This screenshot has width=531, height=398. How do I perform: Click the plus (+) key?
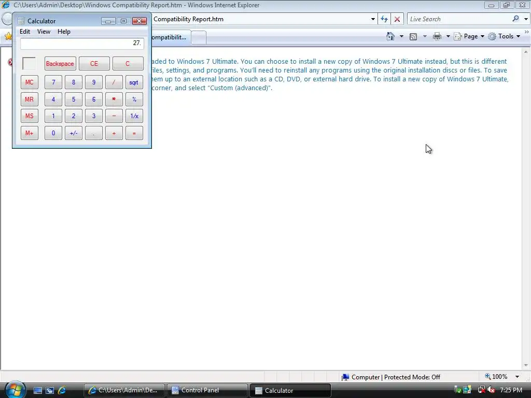pos(114,133)
